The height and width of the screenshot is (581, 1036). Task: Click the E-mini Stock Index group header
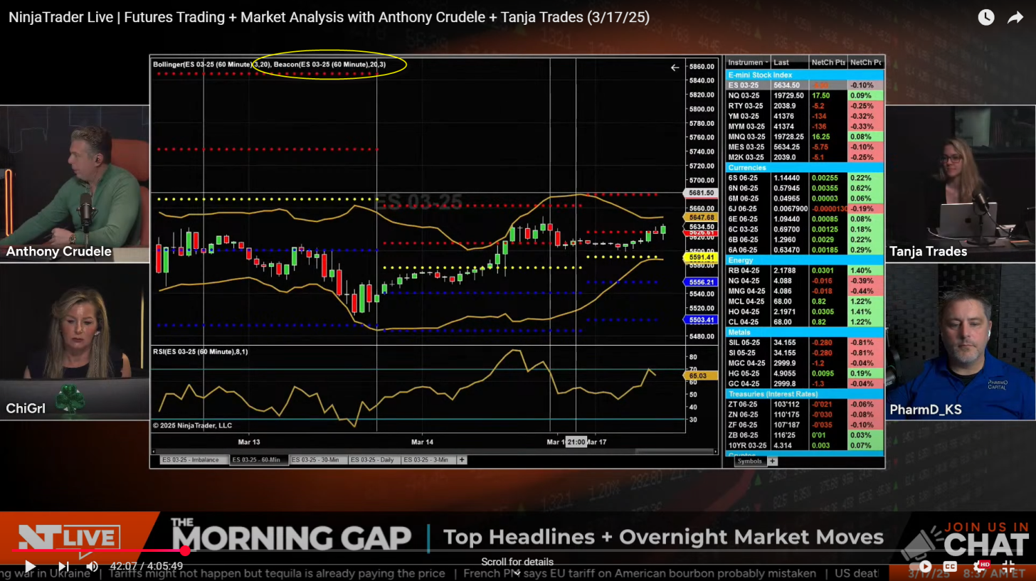(x=804, y=75)
